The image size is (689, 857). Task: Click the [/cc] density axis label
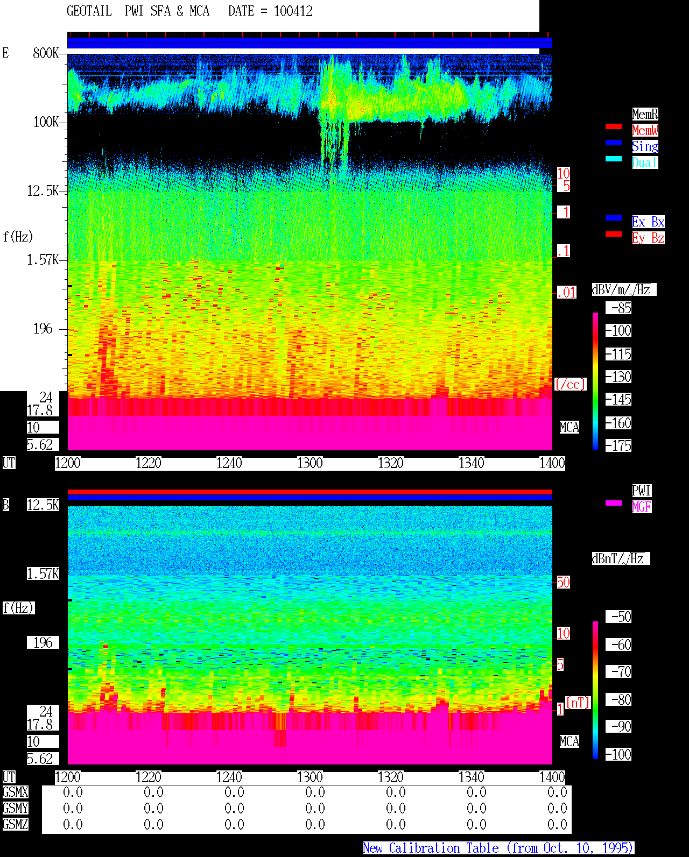click(570, 384)
